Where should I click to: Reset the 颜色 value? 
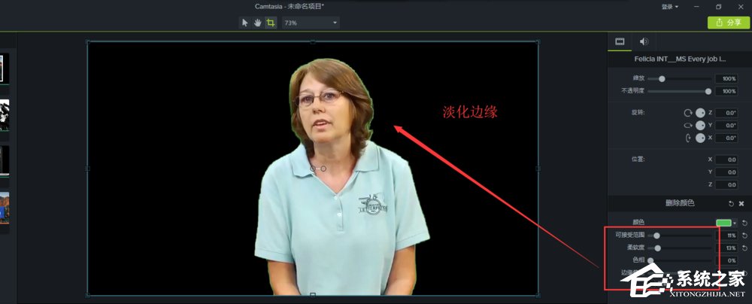(x=744, y=223)
